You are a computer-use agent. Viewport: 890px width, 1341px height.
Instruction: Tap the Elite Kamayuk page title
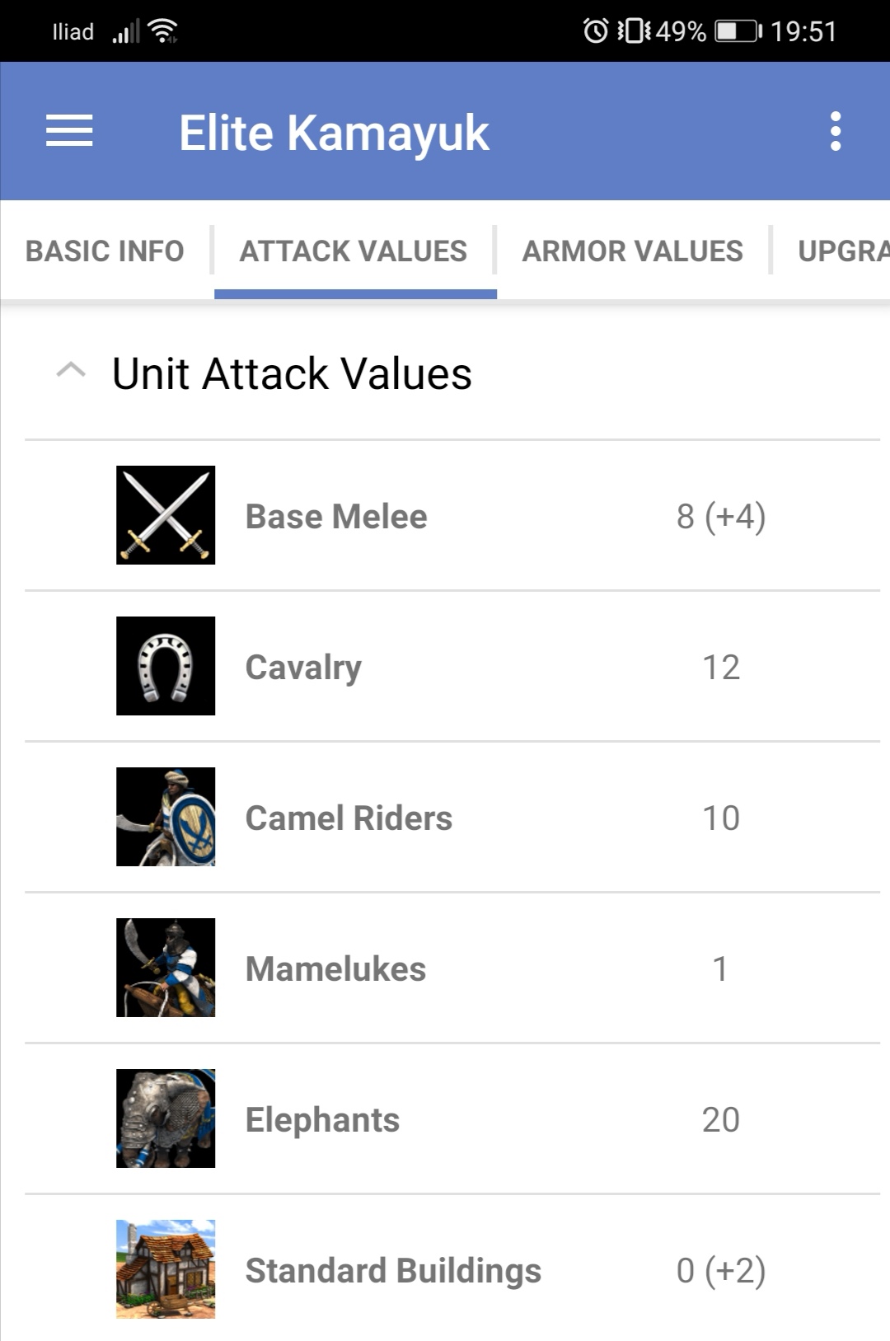pyautogui.click(x=334, y=133)
